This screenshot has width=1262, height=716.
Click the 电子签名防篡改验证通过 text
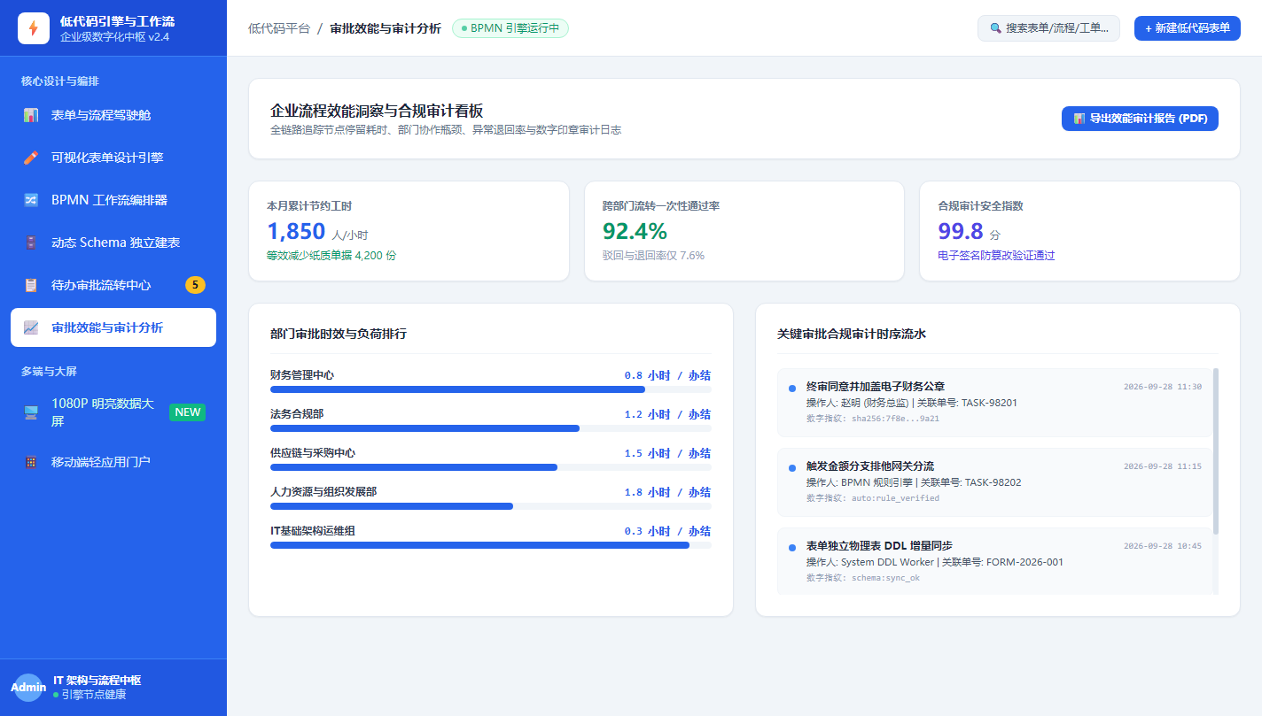pos(996,256)
